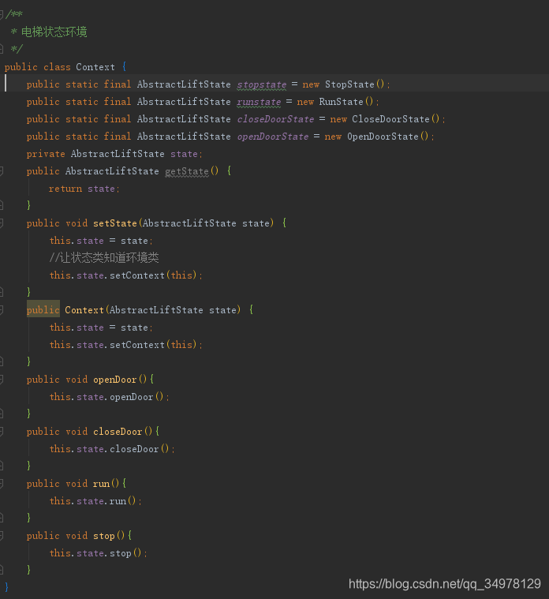Click the stop method declaration name

[x=104, y=536]
